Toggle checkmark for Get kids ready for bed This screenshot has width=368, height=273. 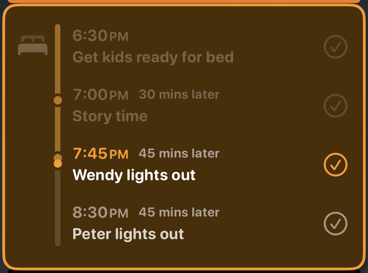335,47
